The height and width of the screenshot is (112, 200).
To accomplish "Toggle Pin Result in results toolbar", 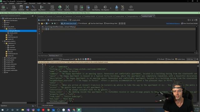I will [x=160, y=59].
